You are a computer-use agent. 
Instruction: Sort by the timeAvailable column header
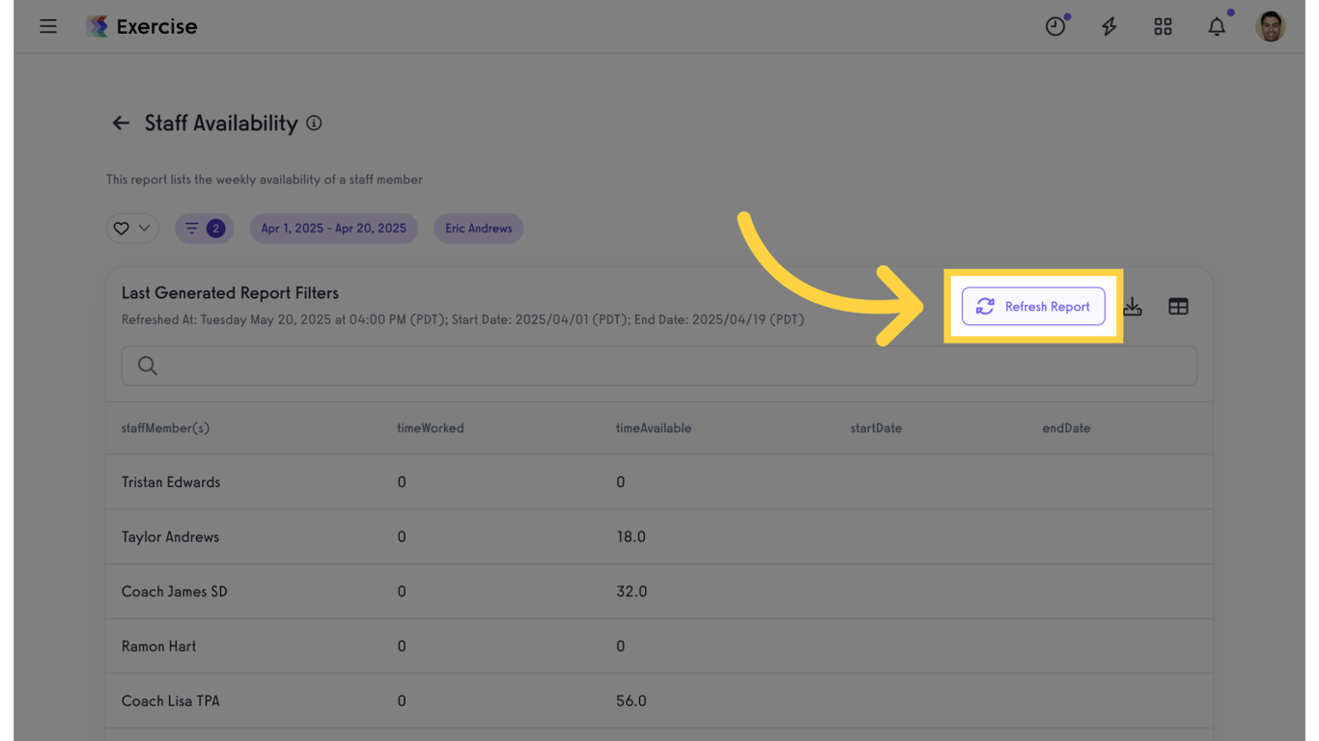tap(654, 428)
